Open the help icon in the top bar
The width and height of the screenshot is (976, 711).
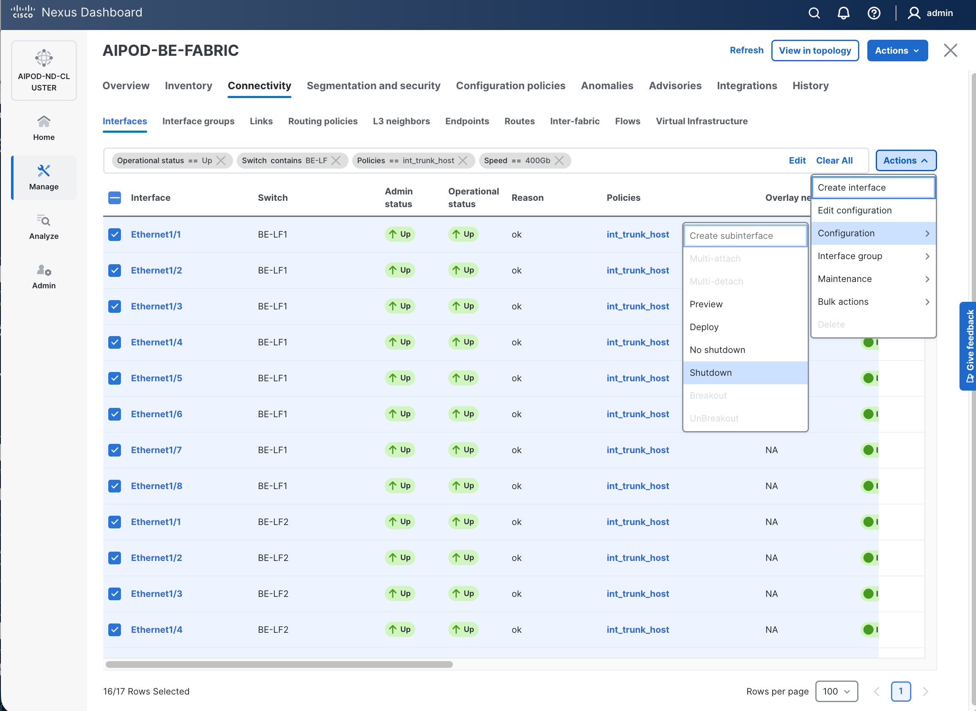[x=874, y=13]
